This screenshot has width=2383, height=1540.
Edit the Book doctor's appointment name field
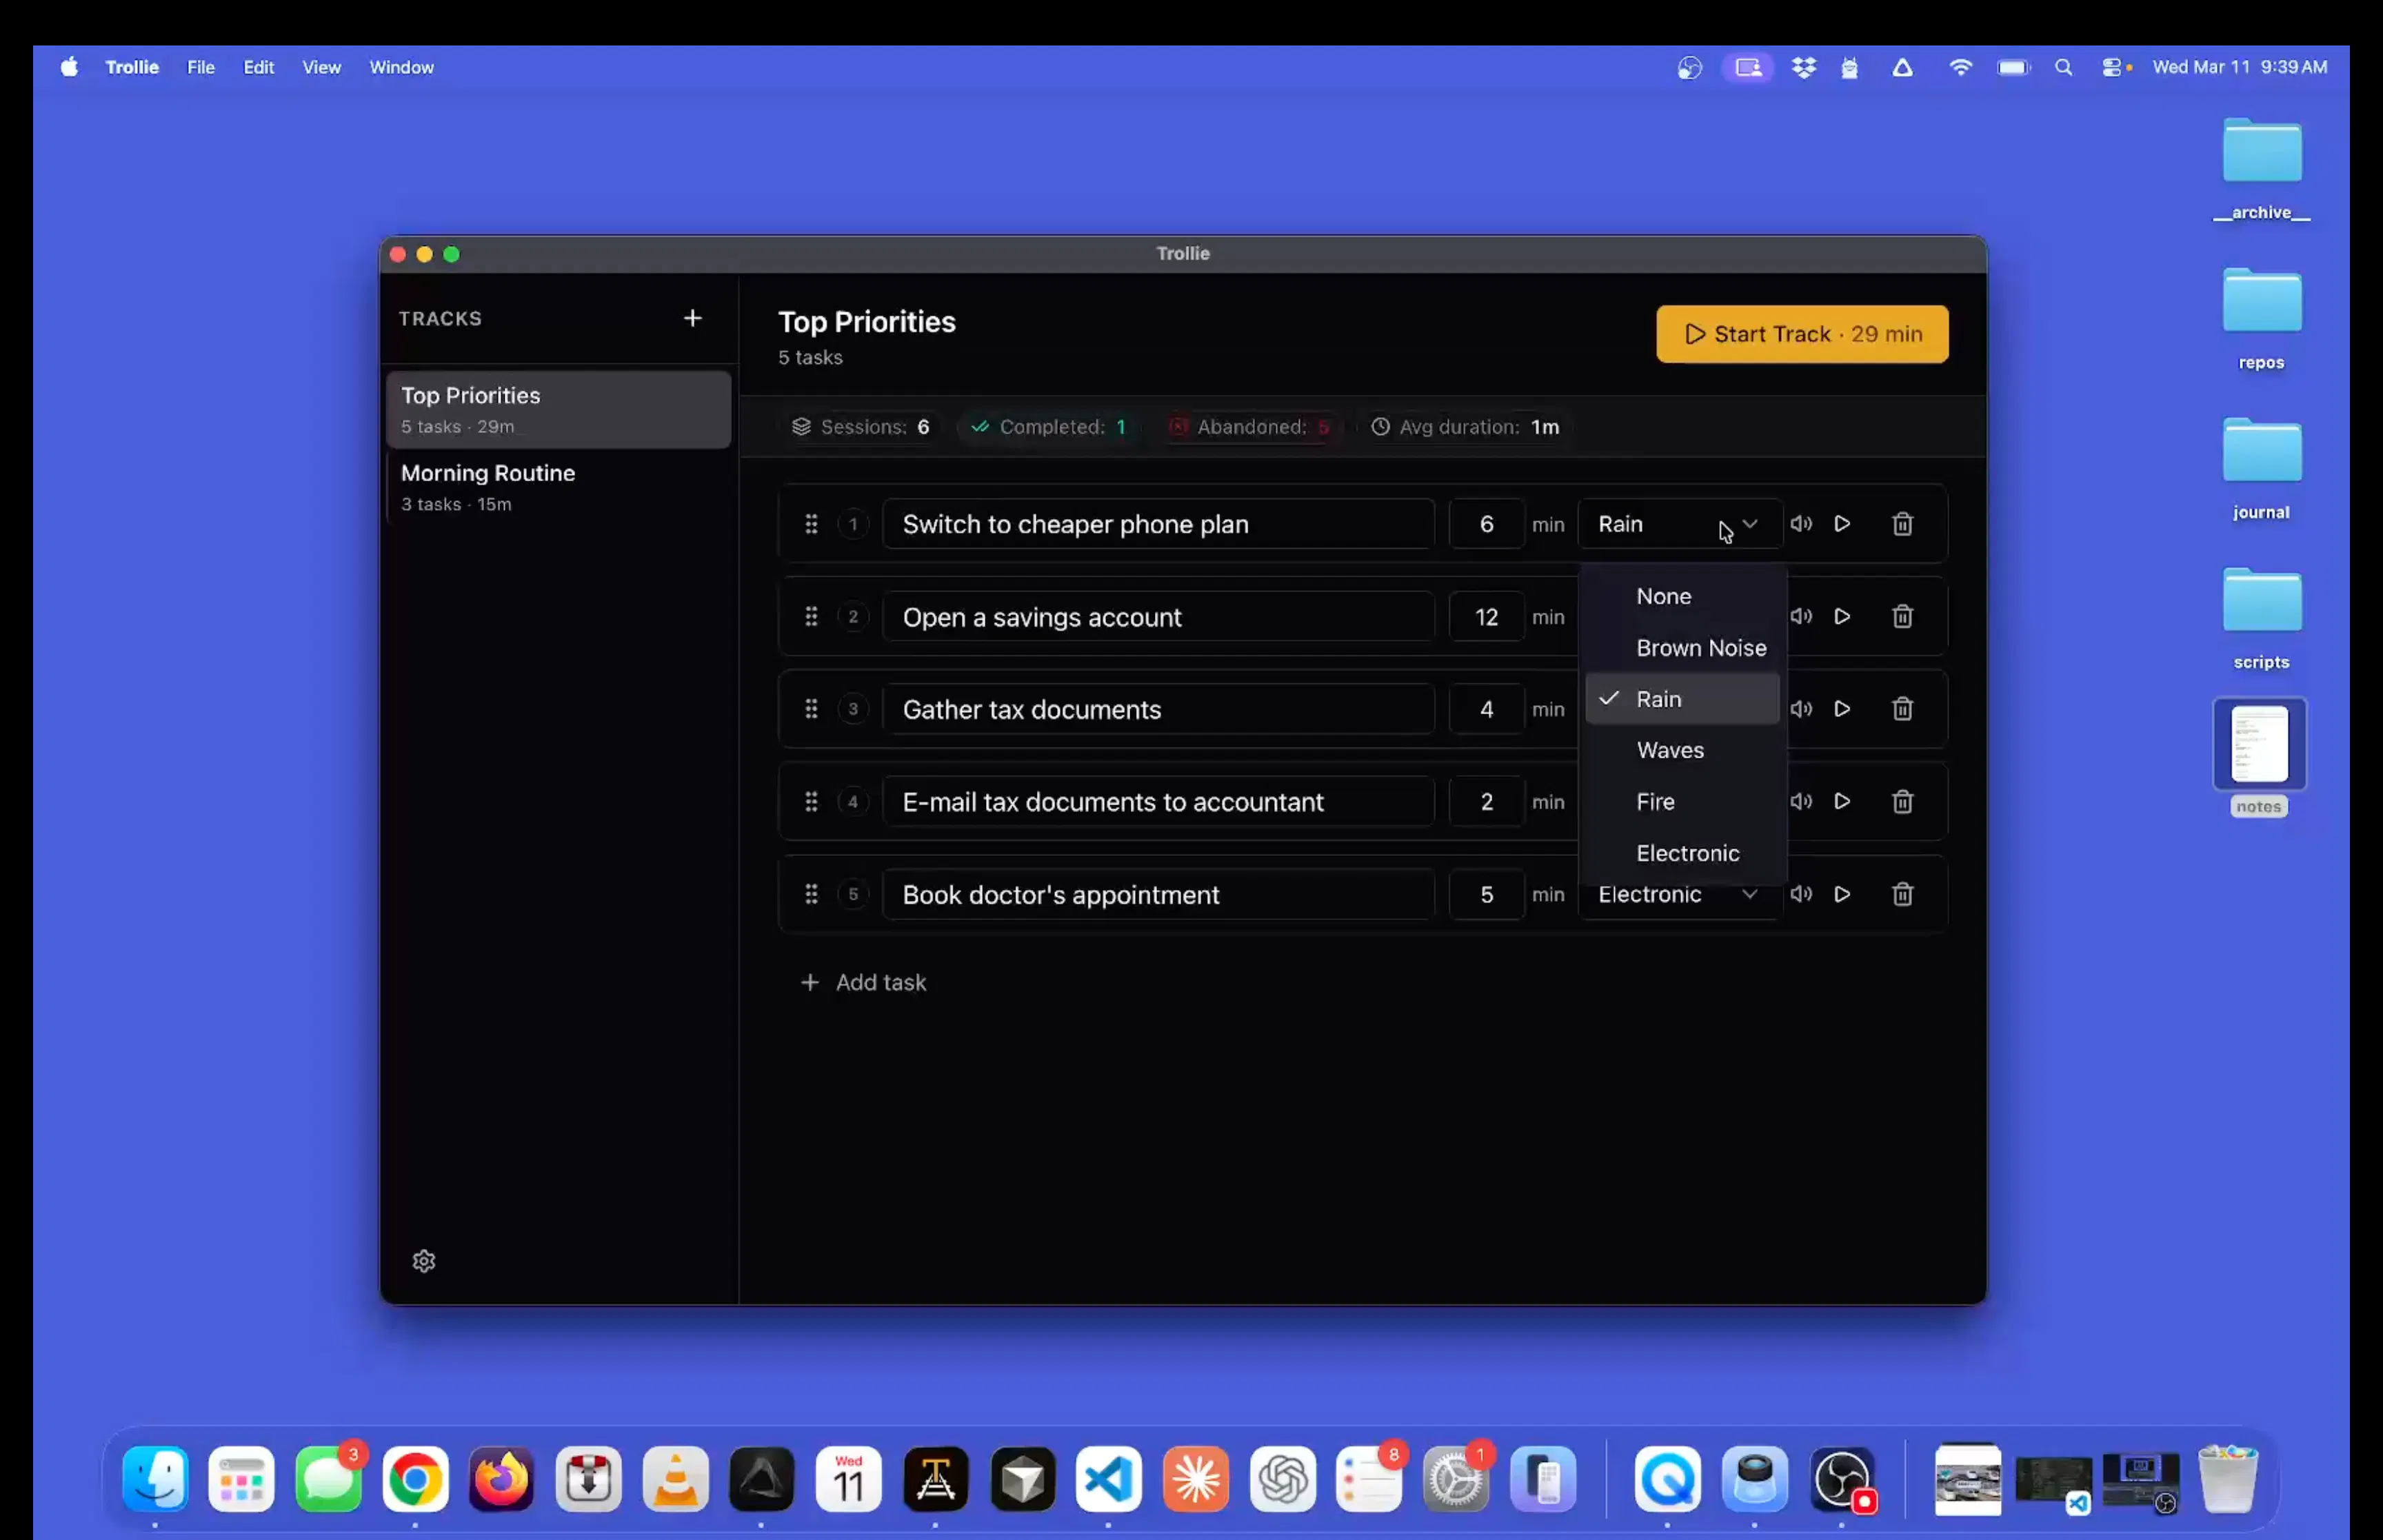coord(1158,894)
